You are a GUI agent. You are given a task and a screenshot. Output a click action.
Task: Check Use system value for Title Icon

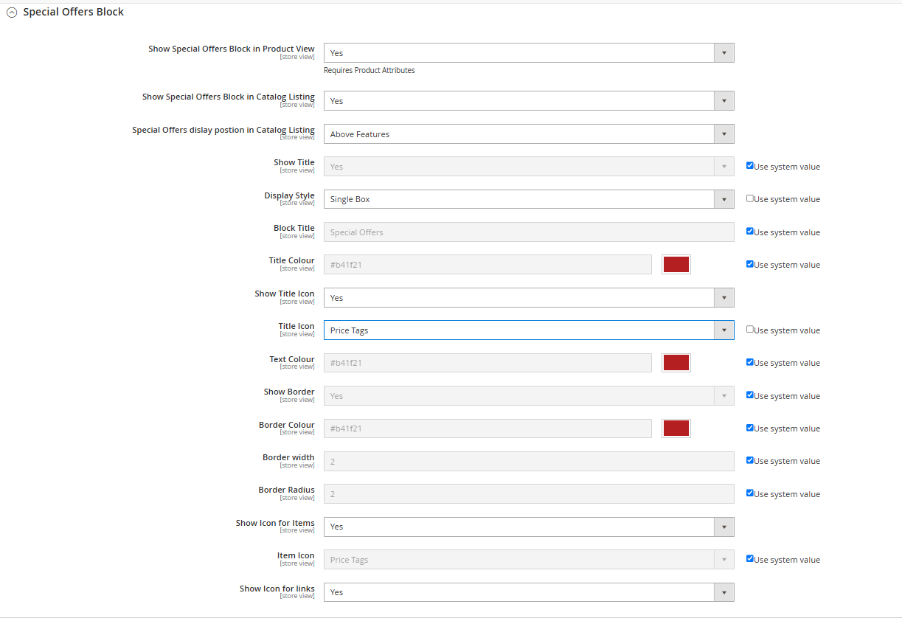(x=750, y=330)
